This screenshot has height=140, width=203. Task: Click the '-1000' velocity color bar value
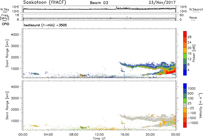pyautogui.click(x=193, y=123)
